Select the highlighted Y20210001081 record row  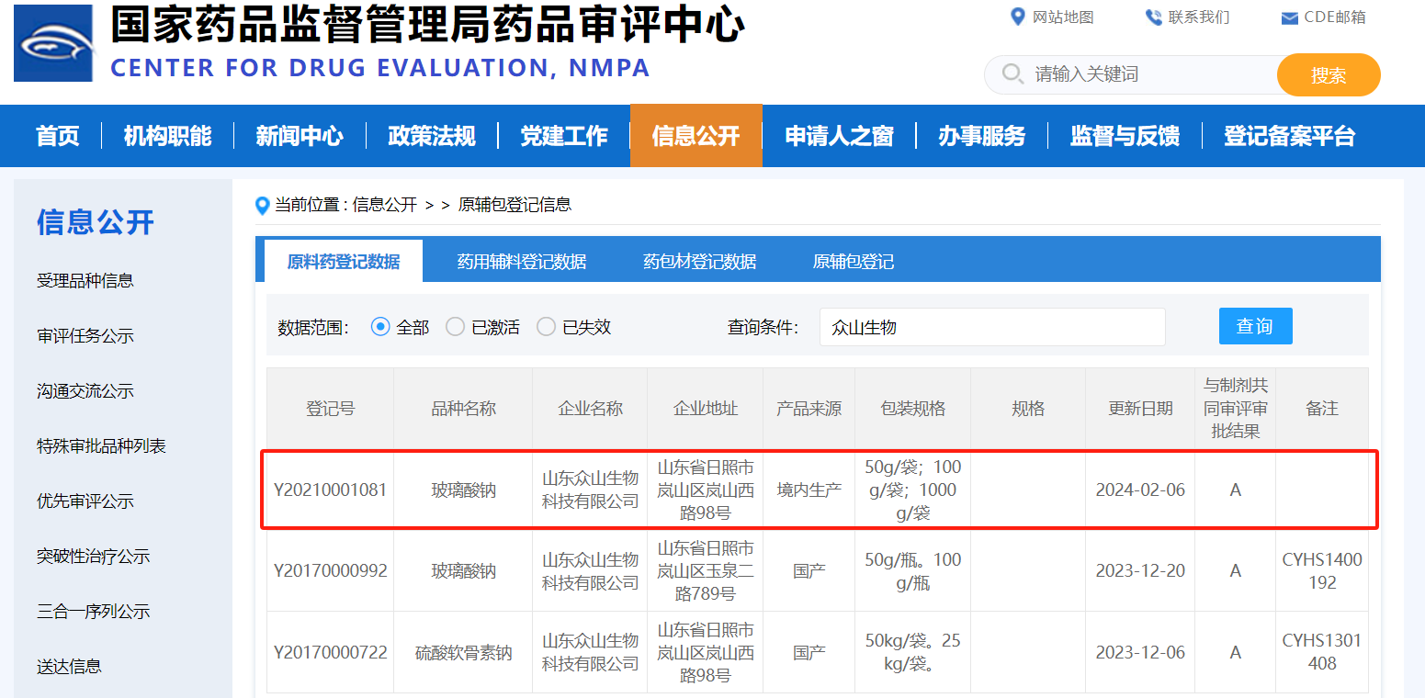tap(818, 490)
